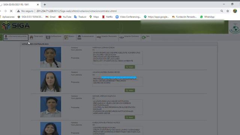Open the Video Conferencing bookmark
This screenshot has width=240, height=135.
(128, 17)
